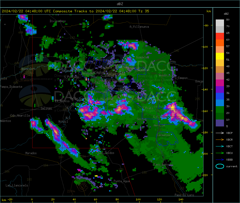Click the 140 tick on the horizontal axis

point(181,199)
